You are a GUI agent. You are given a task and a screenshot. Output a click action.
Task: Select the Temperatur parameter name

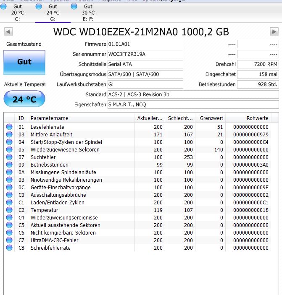[x=44, y=210]
